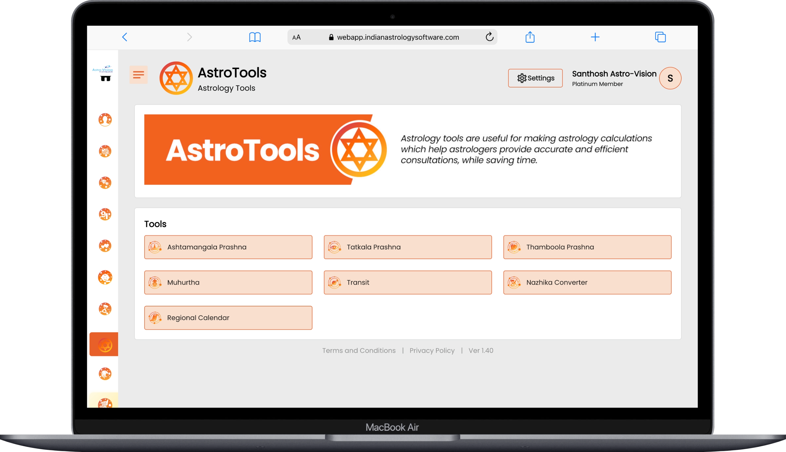Open the baby face sidebar icon
This screenshot has width=786, height=452.
(105, 277)
